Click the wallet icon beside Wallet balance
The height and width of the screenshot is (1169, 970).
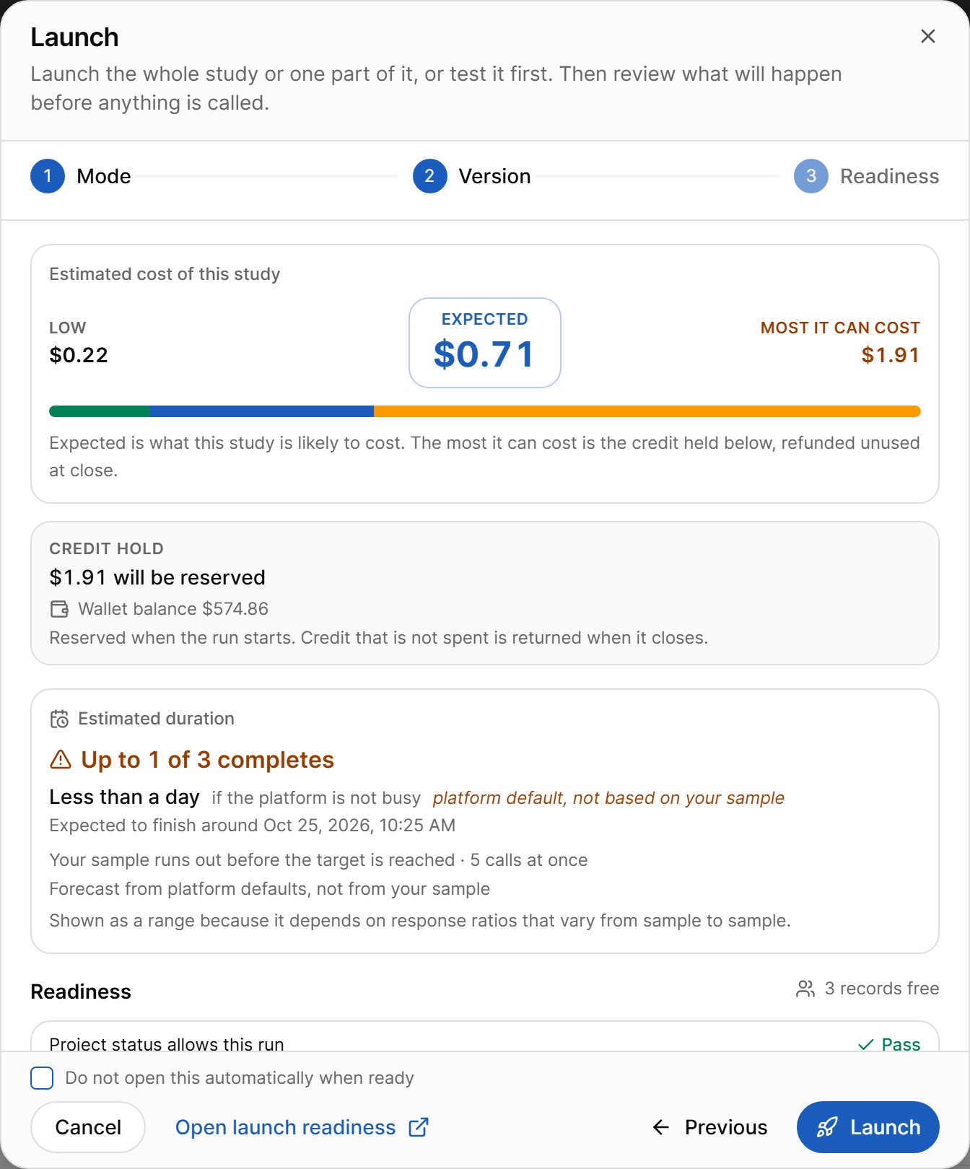pyautogui.click(x=59, y=609)
